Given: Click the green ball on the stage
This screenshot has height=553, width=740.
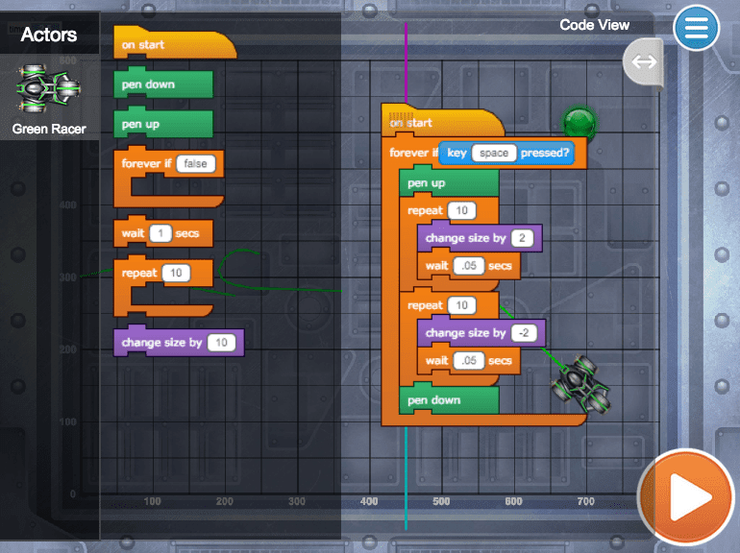Looking at the screenshot, I should coord(580,122).
